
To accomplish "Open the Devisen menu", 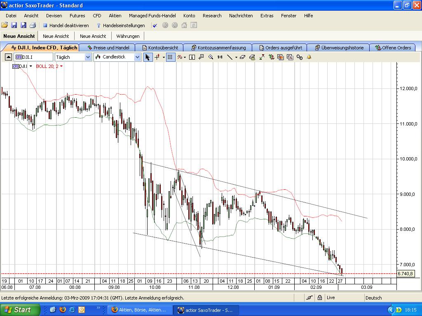I will [x=54, y=16].
